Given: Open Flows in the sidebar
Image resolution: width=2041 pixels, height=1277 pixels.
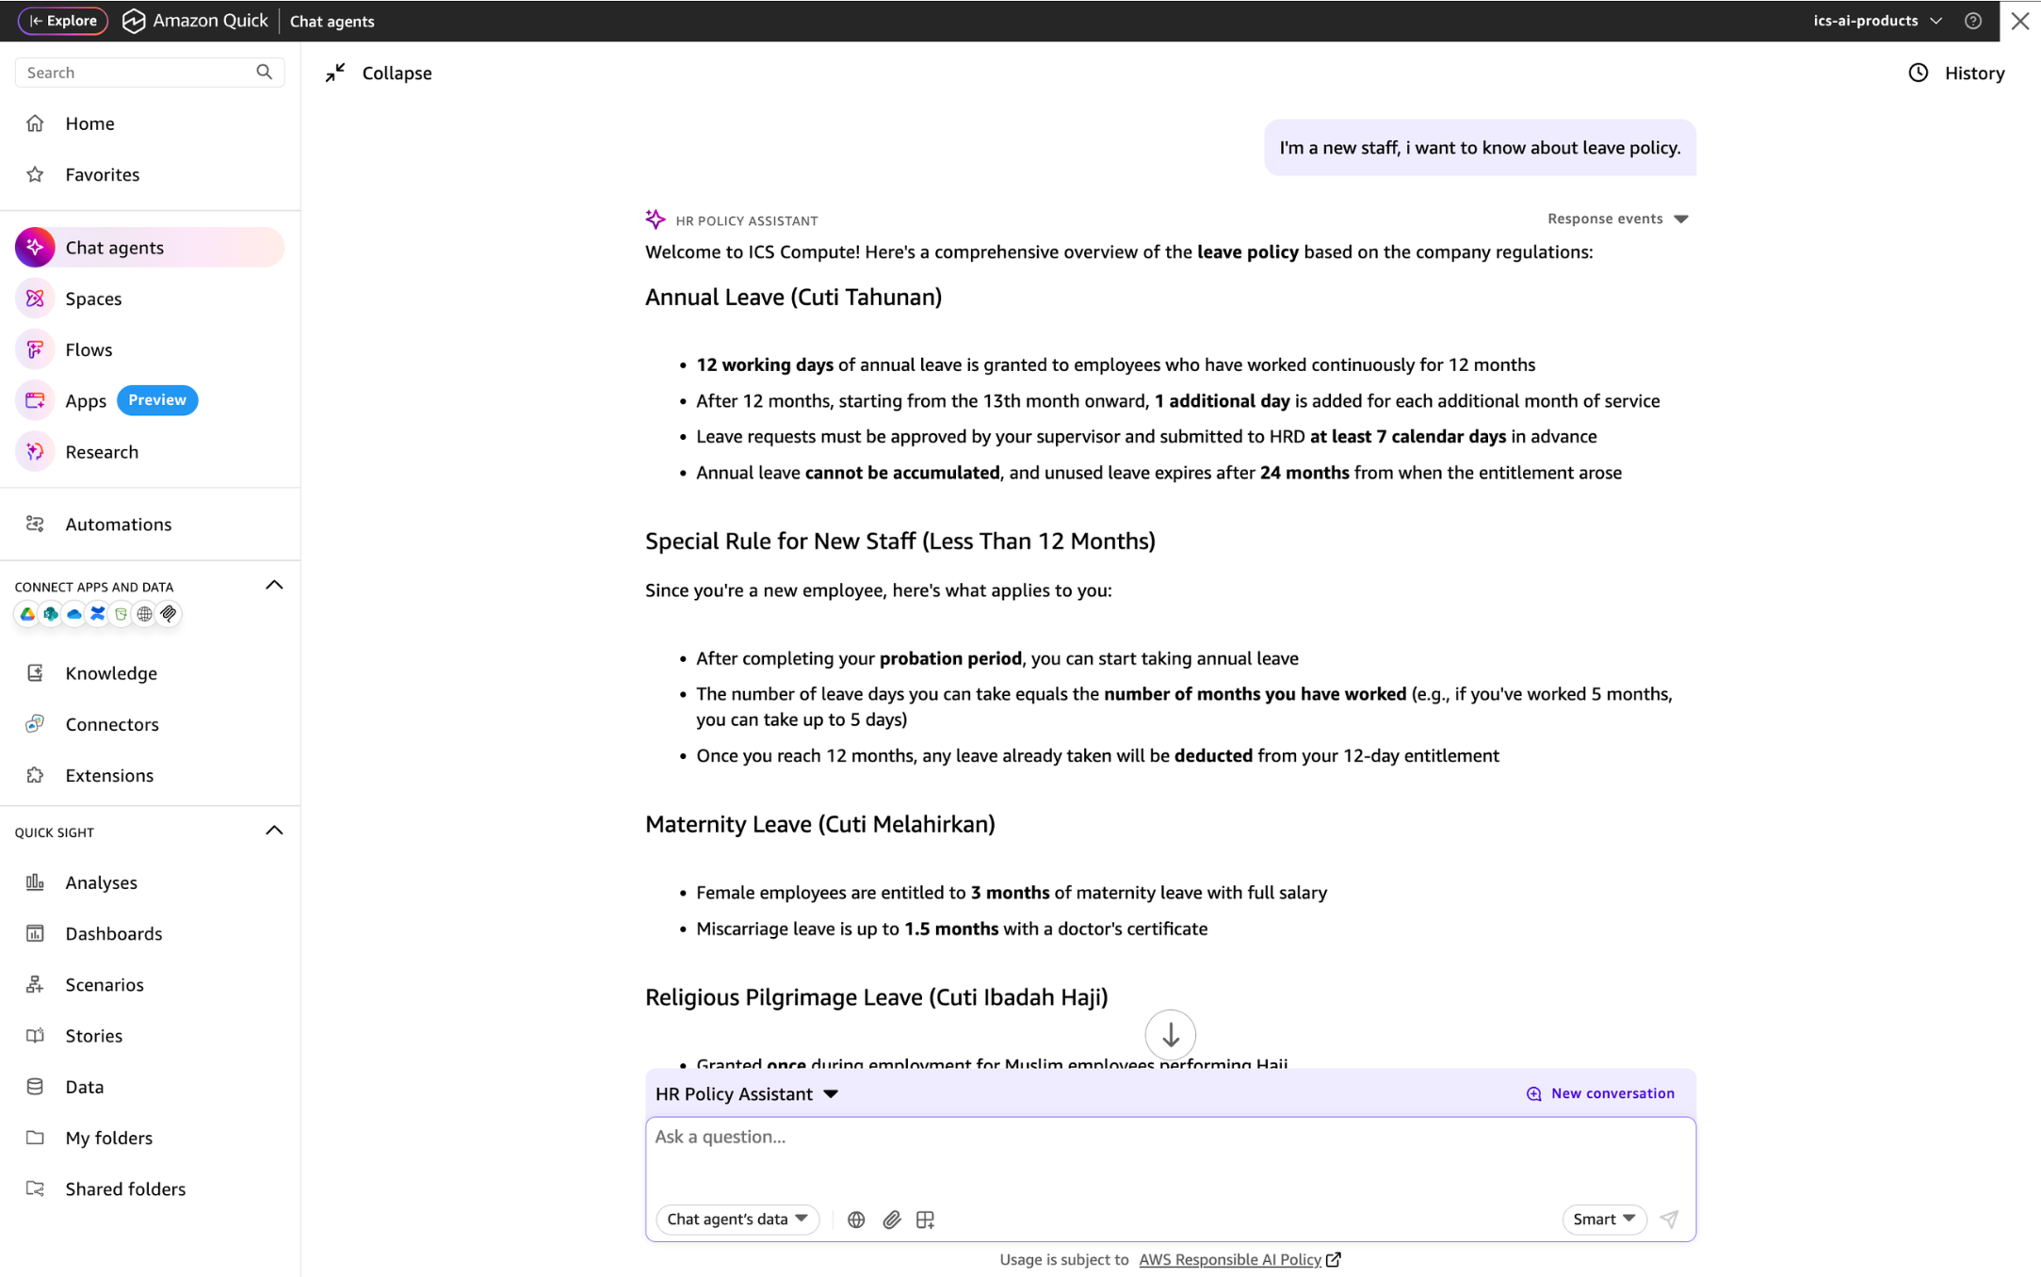Looking at the screenshot, I should [x=150, y=349].
